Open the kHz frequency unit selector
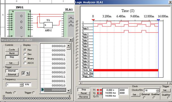This screenshot has height=102, width=172. (x=27, y=84)
